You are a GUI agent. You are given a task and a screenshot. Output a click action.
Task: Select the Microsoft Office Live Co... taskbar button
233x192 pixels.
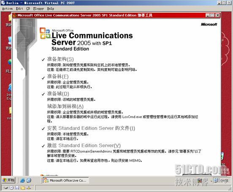(66, 181)
